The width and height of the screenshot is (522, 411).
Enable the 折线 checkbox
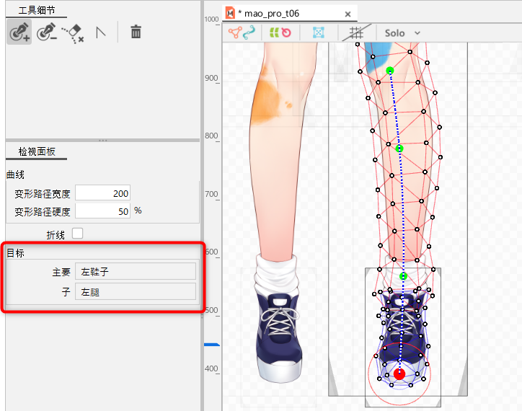[78, 233]
